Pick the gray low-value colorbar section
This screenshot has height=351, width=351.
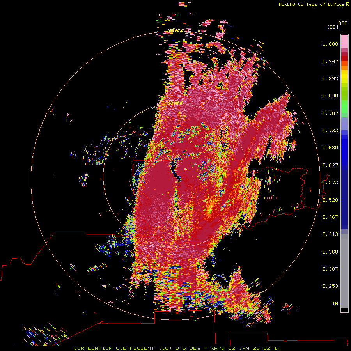pyautogui.click(x=344, y=271)
